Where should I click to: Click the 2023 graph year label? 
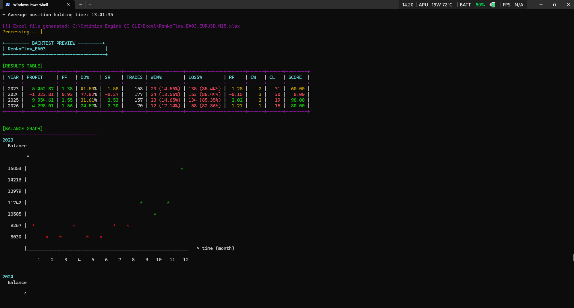[8, 140]
